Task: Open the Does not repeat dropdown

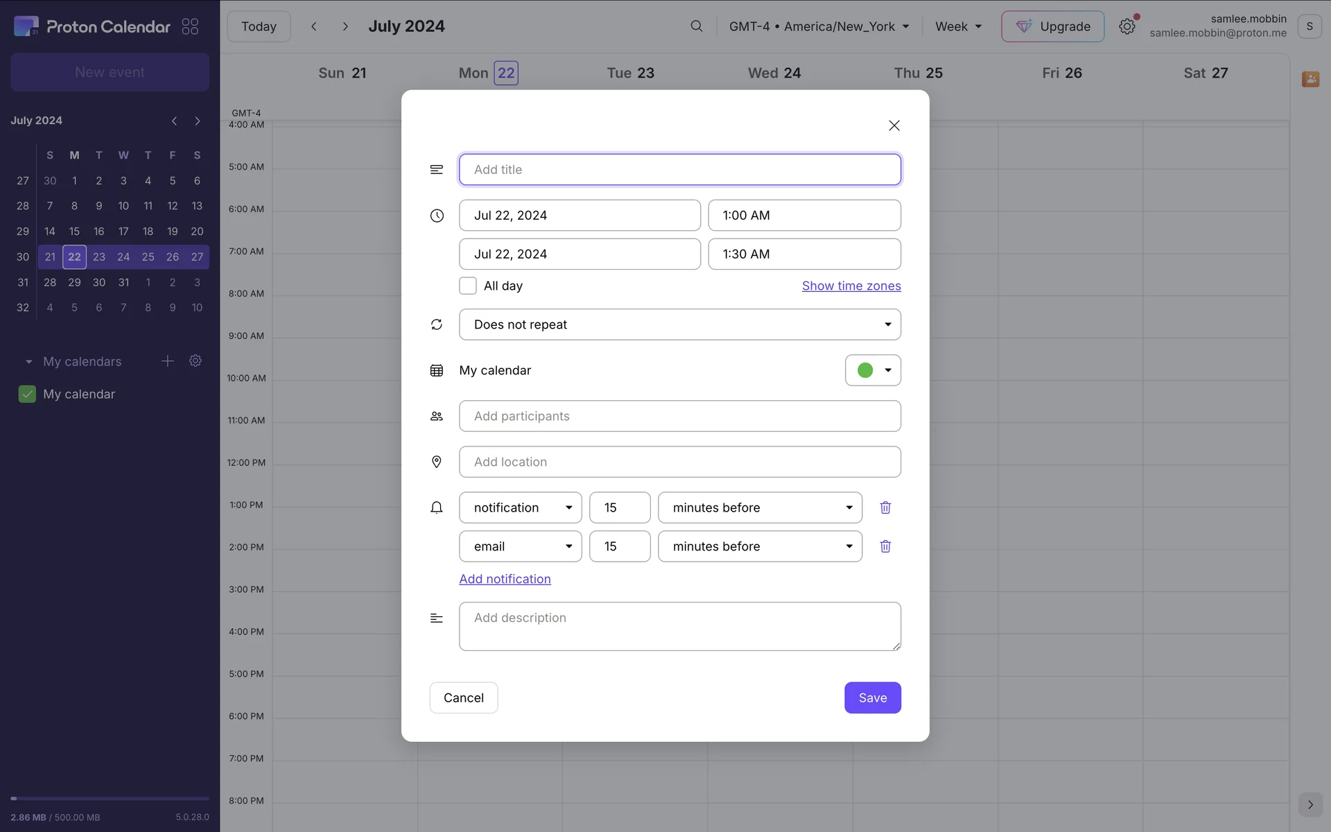Action: (x=679, y=324)
